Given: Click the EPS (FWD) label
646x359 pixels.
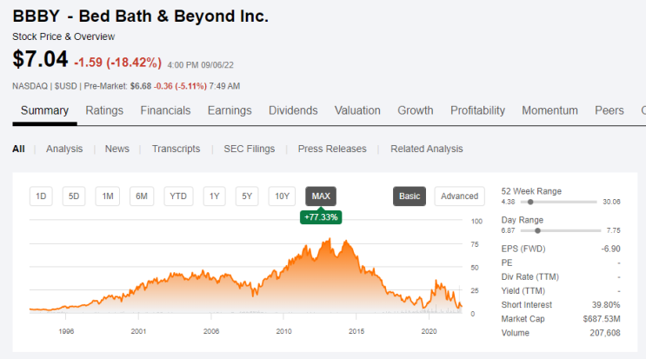Looking at the screenshot, I should (523, 249).
